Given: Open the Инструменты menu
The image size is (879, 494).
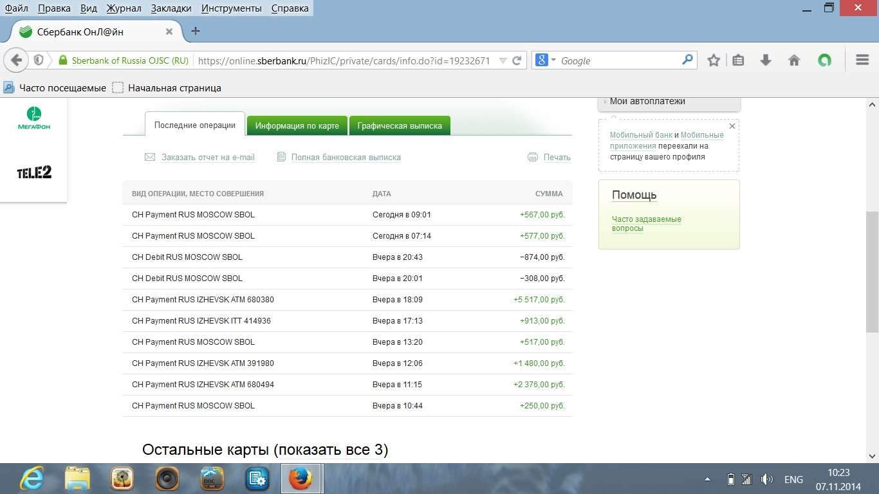Looking at the screenshot, I should pyautogui.click(x=232, y=8).
